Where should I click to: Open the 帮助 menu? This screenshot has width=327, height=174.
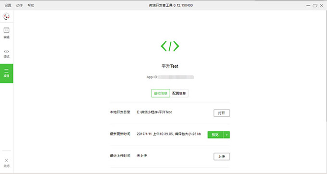31,5
